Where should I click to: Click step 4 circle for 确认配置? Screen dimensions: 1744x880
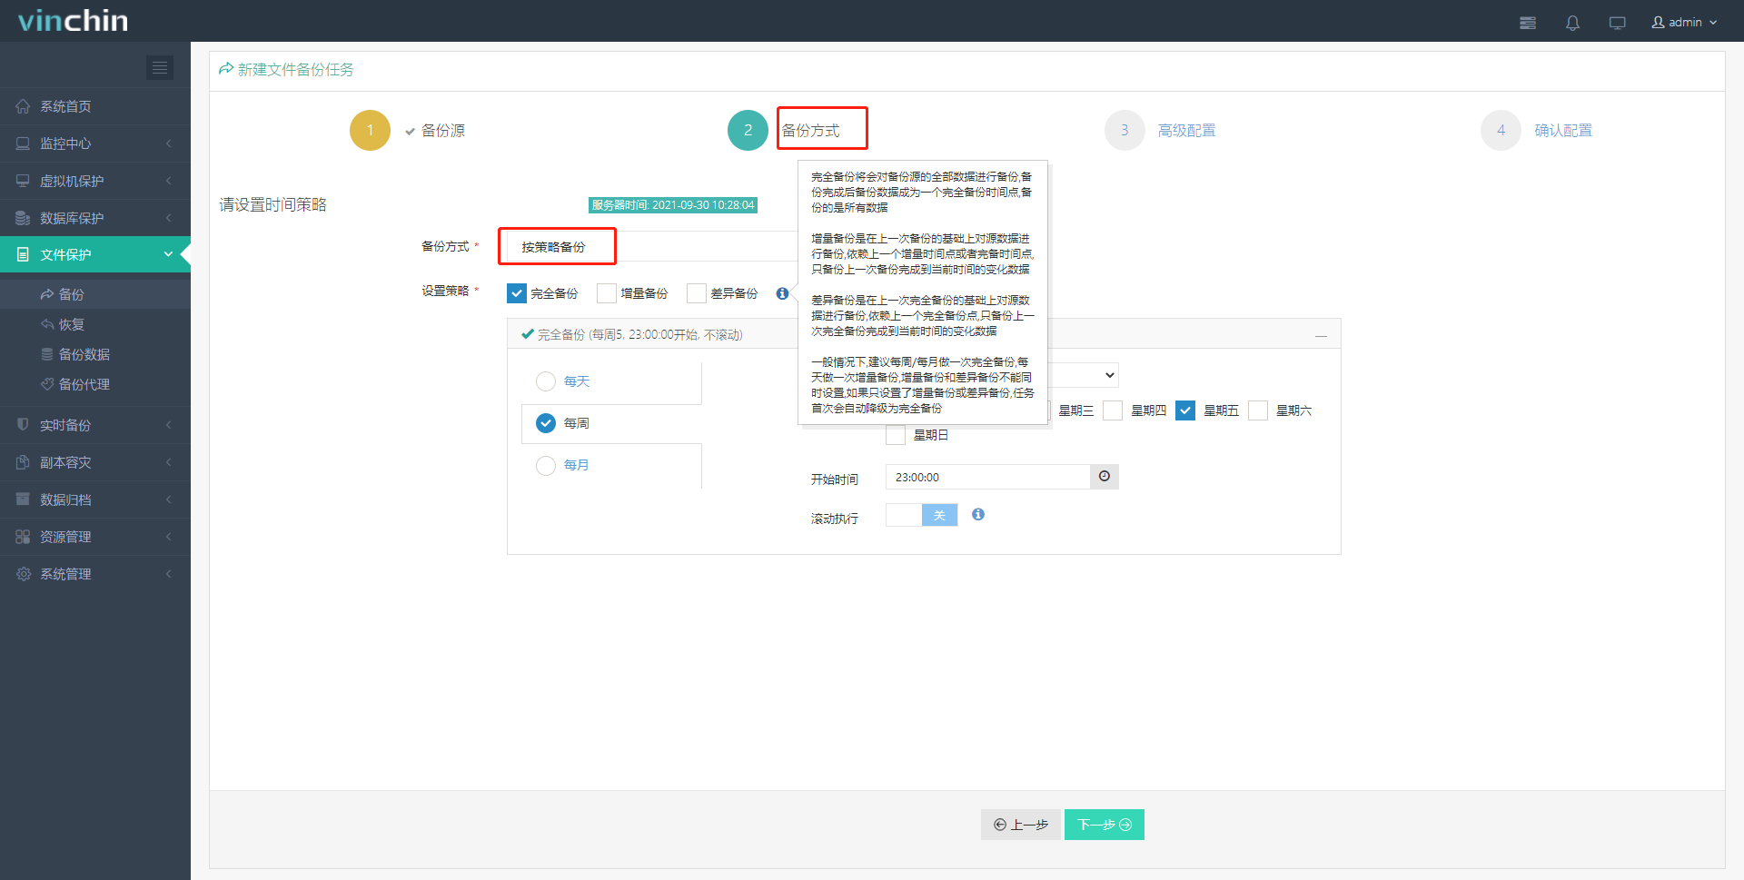coord(1501,130)
